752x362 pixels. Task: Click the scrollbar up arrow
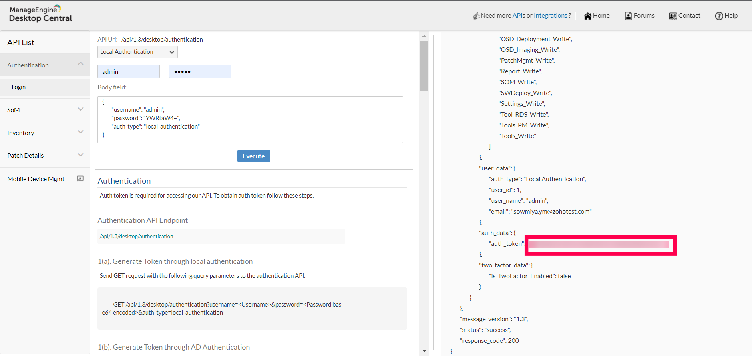(424, 36)
